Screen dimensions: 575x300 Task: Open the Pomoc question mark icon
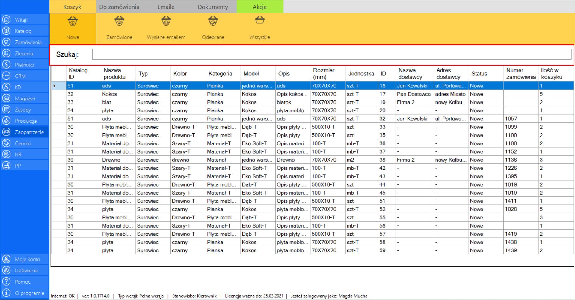click(6, 282)
